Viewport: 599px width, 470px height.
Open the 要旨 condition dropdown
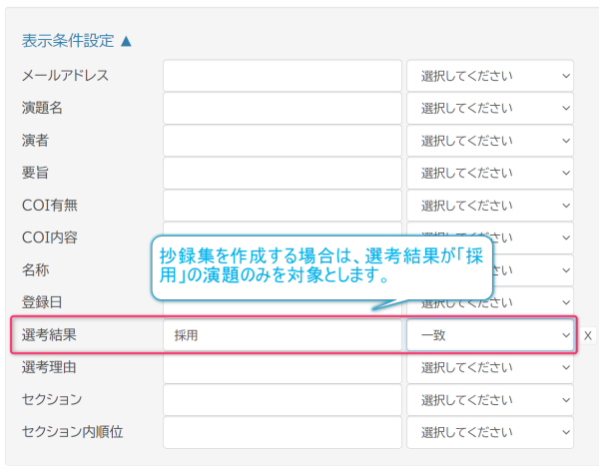point(490,173)
